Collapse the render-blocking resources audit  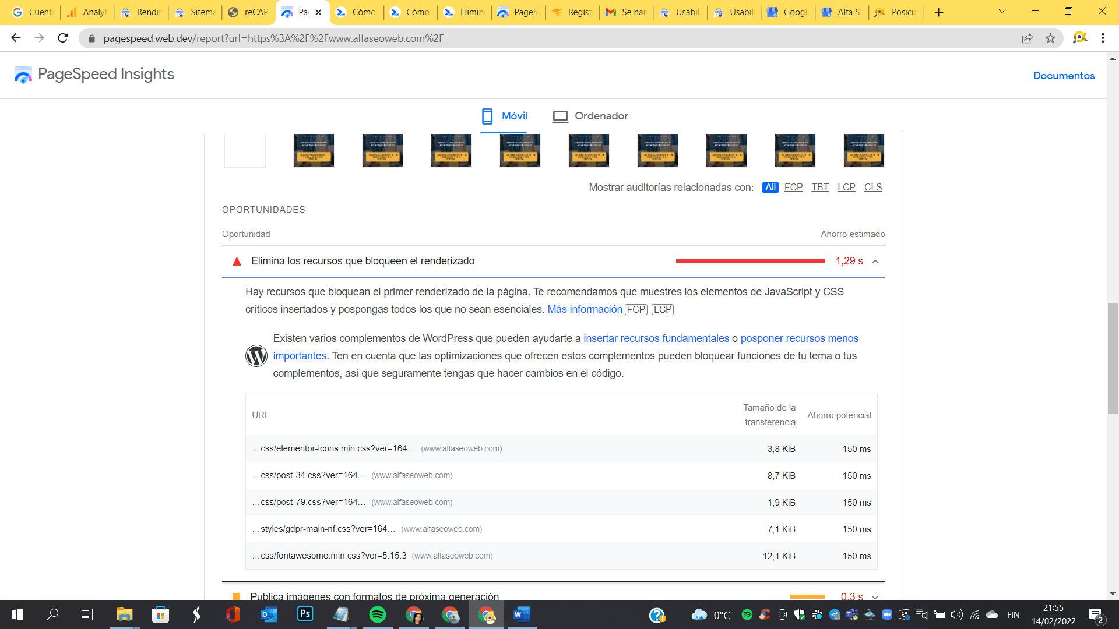click(x=875, y=262)
